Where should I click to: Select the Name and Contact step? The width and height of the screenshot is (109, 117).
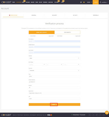41,32
